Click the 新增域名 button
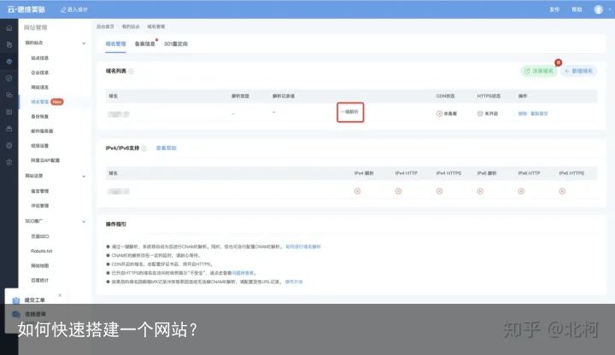This screenshot has width=615, height=355. point(579,71)
